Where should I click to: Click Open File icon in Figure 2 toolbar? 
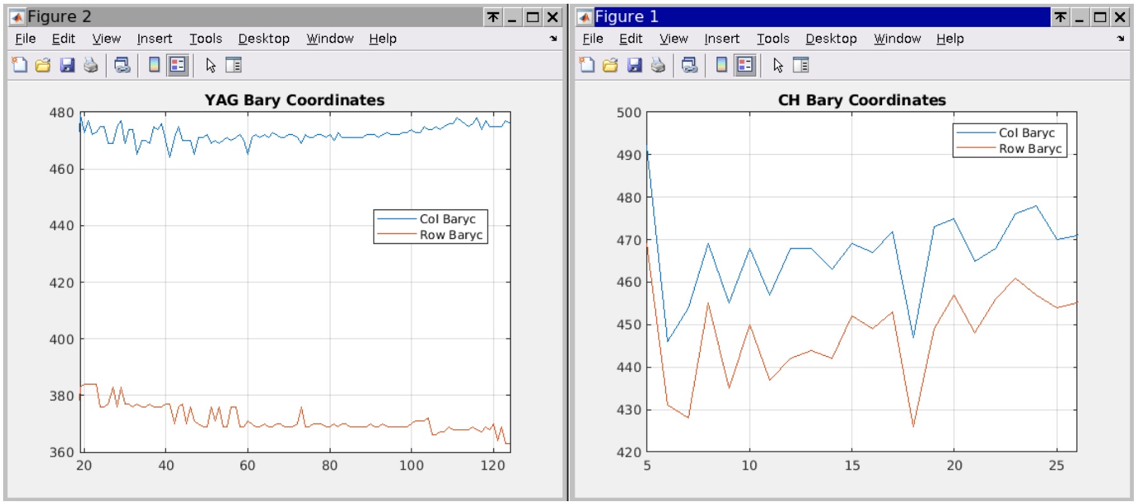coord(43,65)
